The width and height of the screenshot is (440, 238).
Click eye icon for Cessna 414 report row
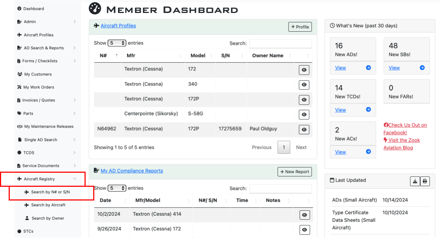pyautogui.click(x=305, y=215)
